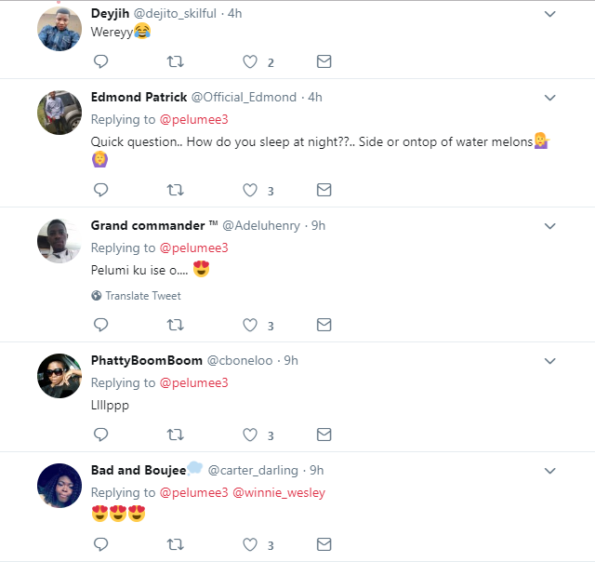The width and height of the screenshot is (595, 562).
Task: Like Bad and Boujee's tweet
Action: (x=250, y=544)
